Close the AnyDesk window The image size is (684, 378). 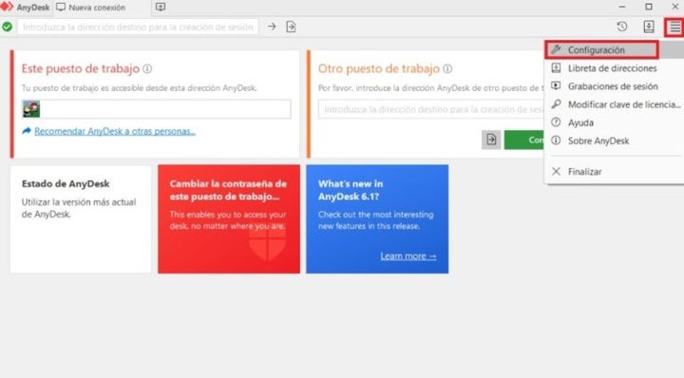click(x=674, y=7)
